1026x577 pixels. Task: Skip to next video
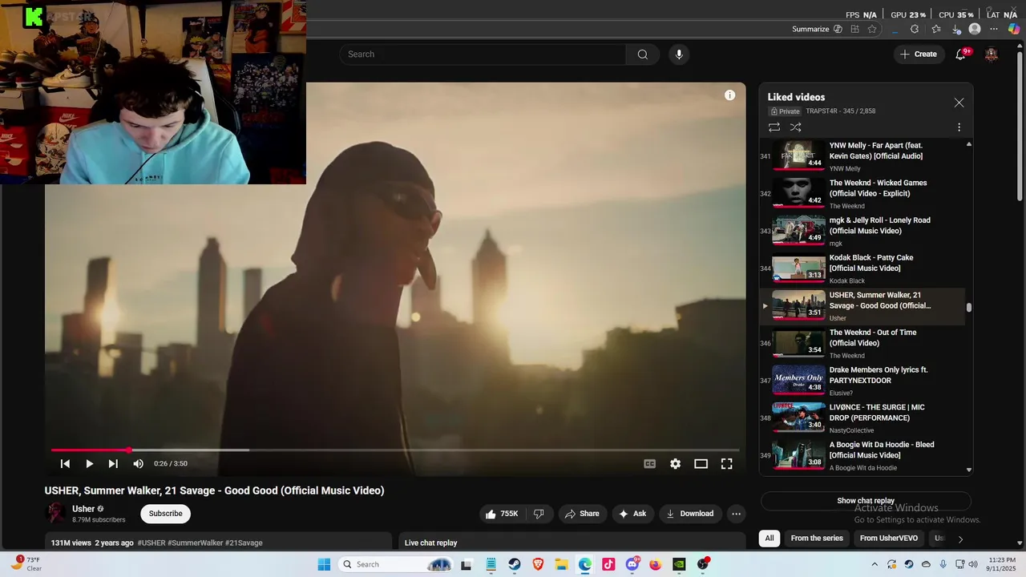coord(113,464)
